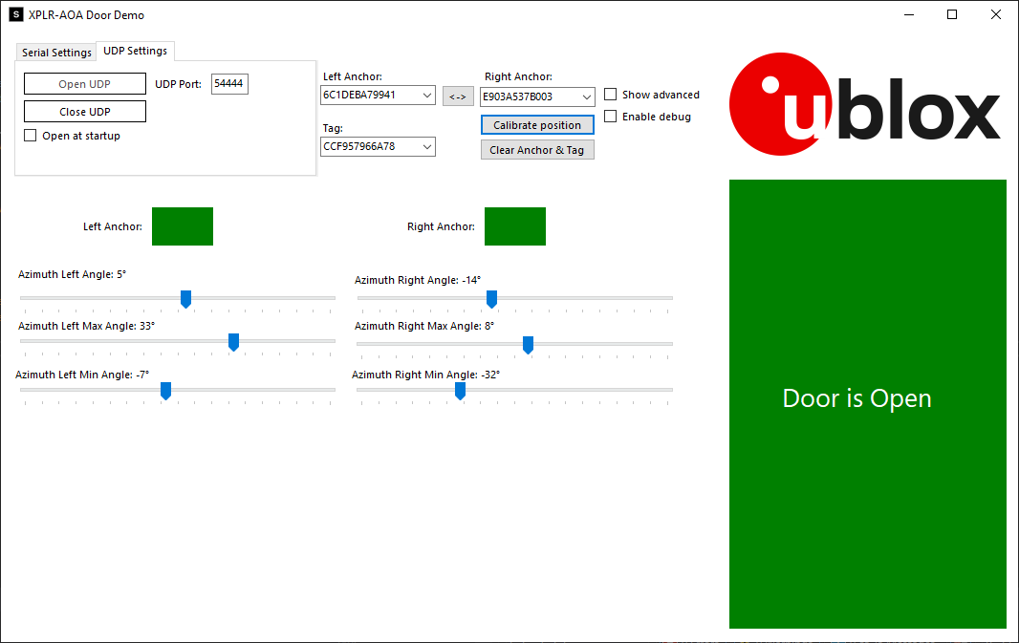Screen dimensions: 1019x643
Task: Open the Right Anchor dropdown
Action: click(x=586, y=96)
